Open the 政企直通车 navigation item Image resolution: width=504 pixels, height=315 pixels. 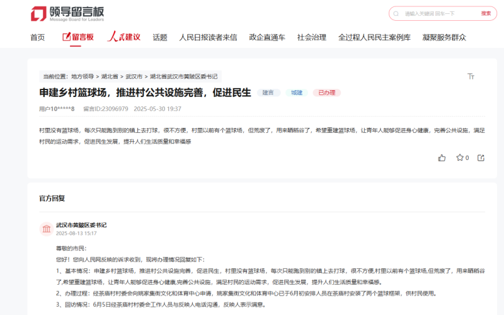(267, 38)
